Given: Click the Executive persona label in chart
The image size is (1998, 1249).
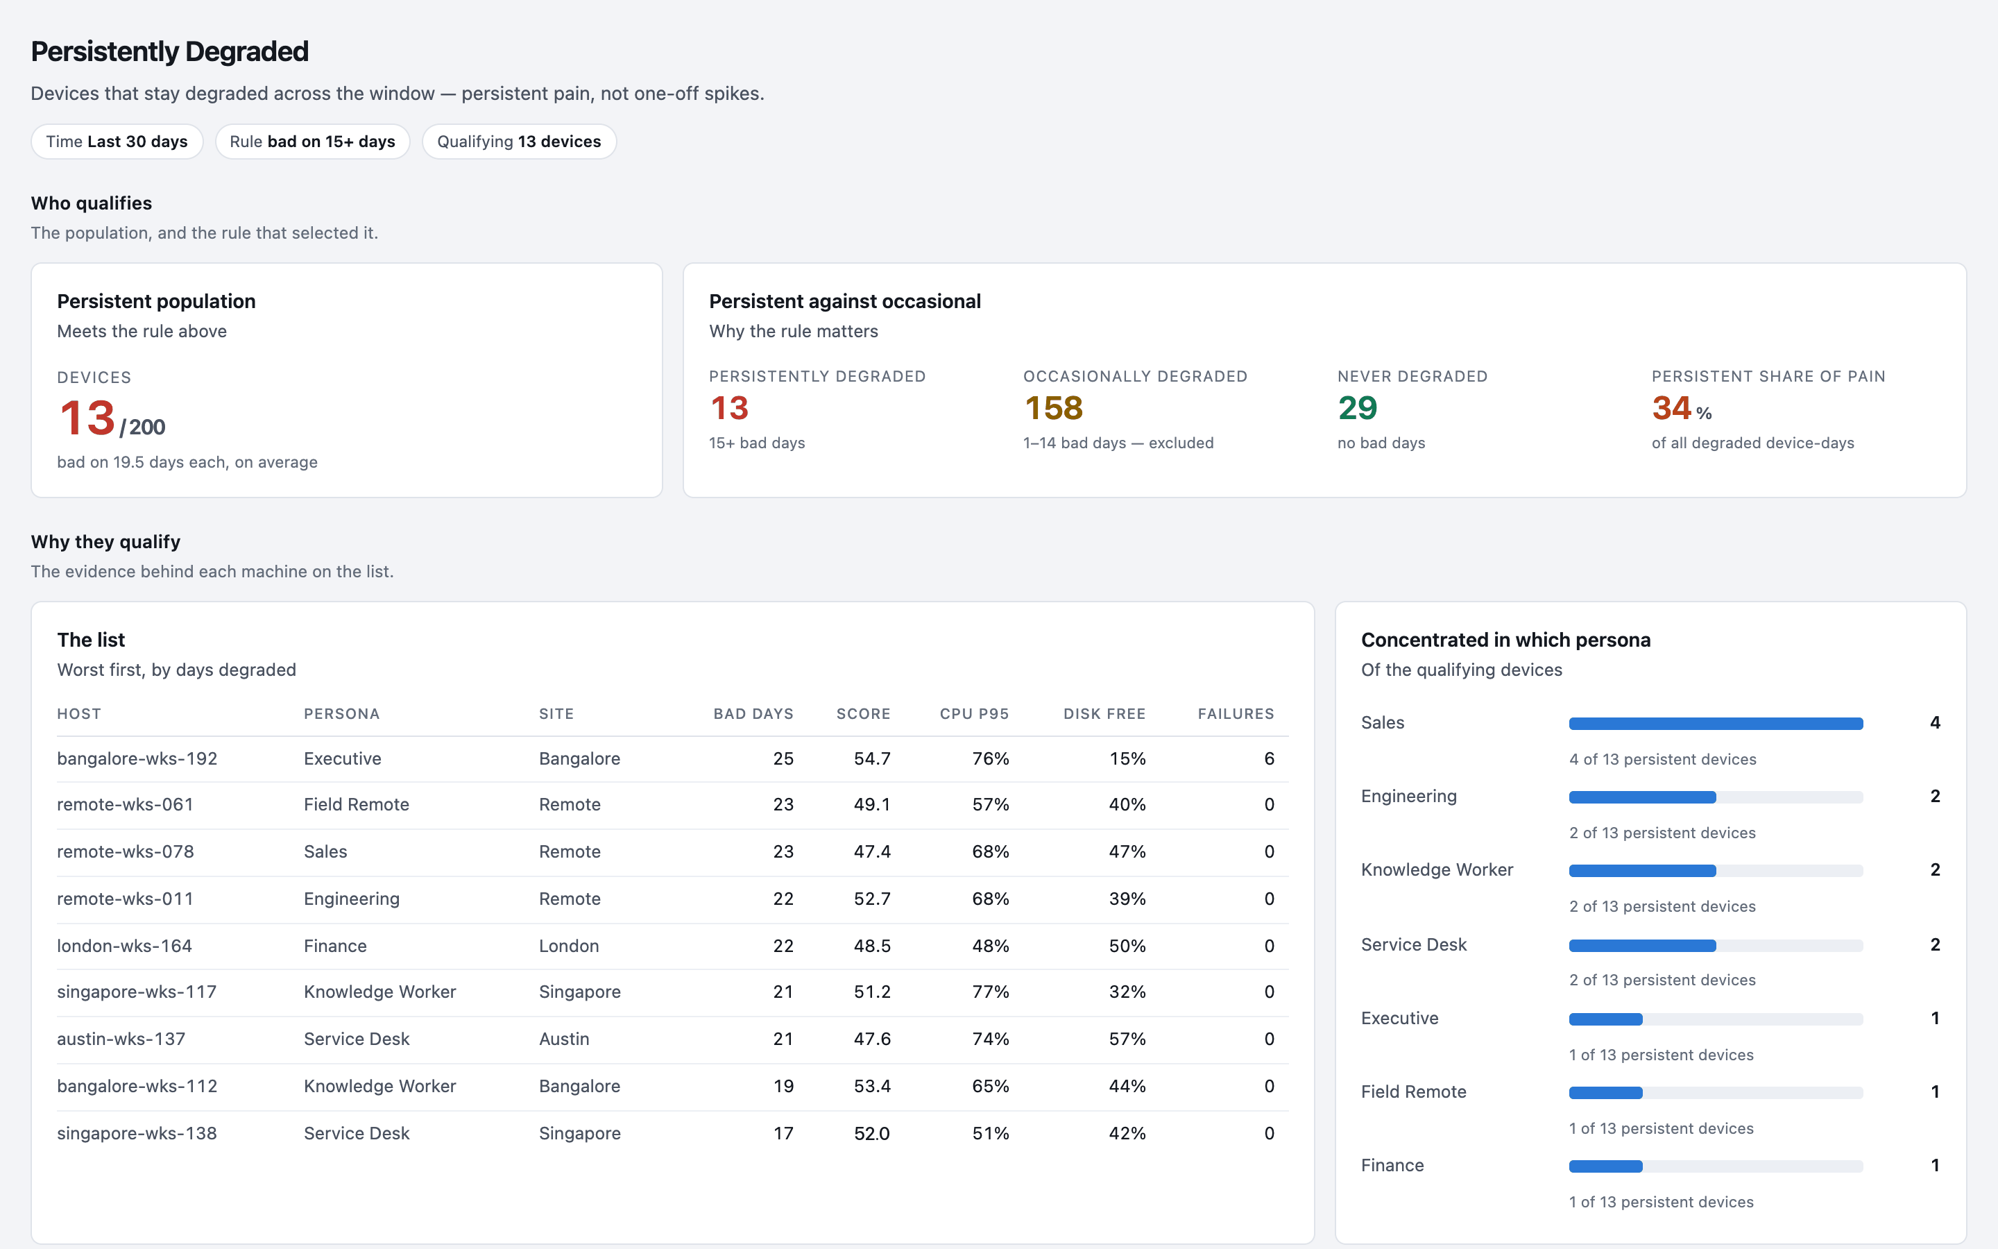Looking at the screenshot, I should 1399,1018.
